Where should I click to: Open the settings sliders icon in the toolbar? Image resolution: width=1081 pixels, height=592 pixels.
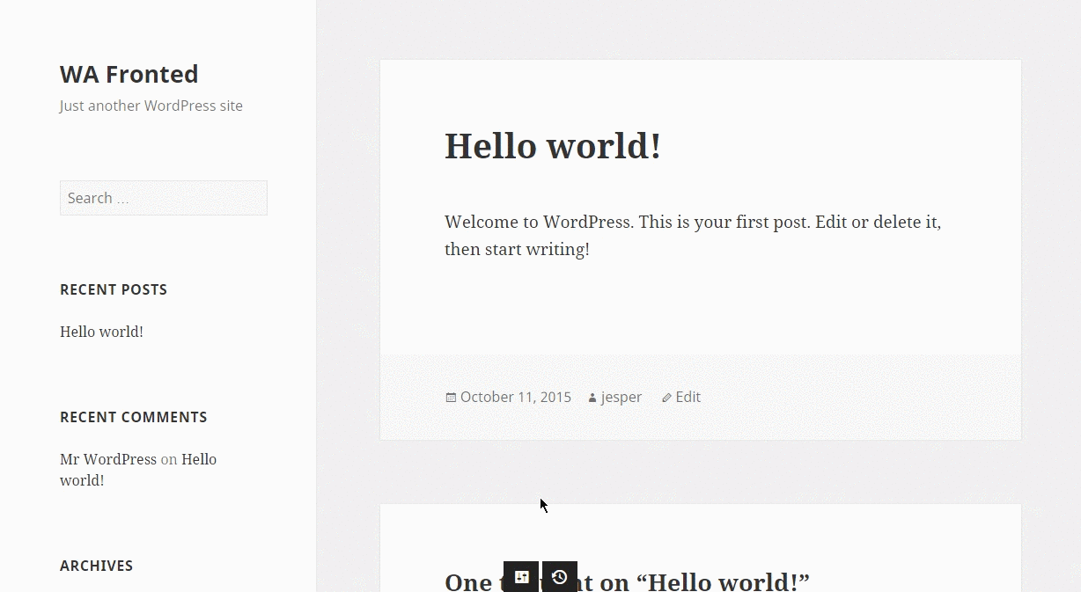(521, 577)
